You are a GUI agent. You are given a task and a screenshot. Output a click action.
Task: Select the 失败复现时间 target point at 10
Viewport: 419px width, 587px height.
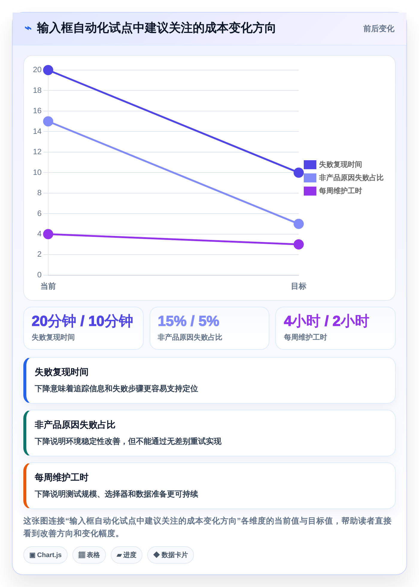(x=298, y=173)
